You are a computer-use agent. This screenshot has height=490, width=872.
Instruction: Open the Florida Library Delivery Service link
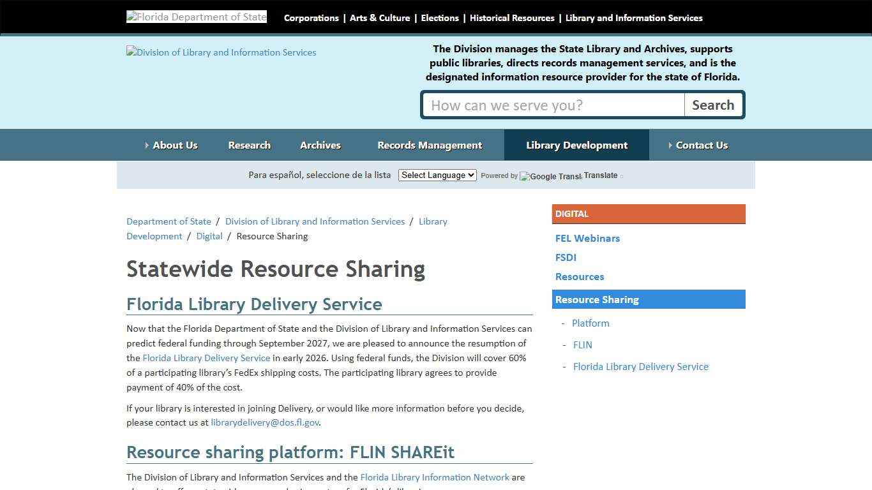coord(206,358)
